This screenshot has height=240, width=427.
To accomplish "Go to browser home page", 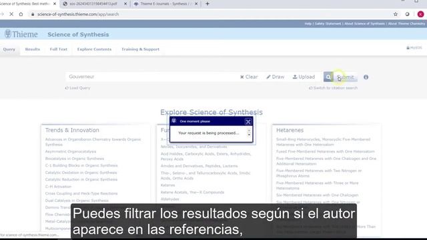I will point(21,14).
